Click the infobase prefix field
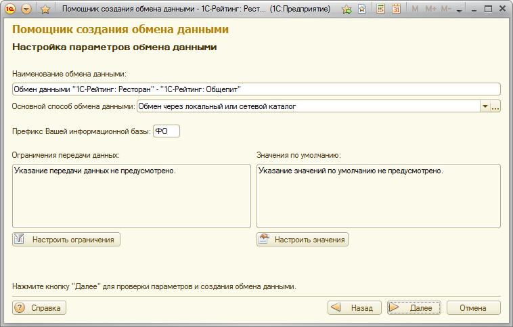513x327 pixels. 166,131
